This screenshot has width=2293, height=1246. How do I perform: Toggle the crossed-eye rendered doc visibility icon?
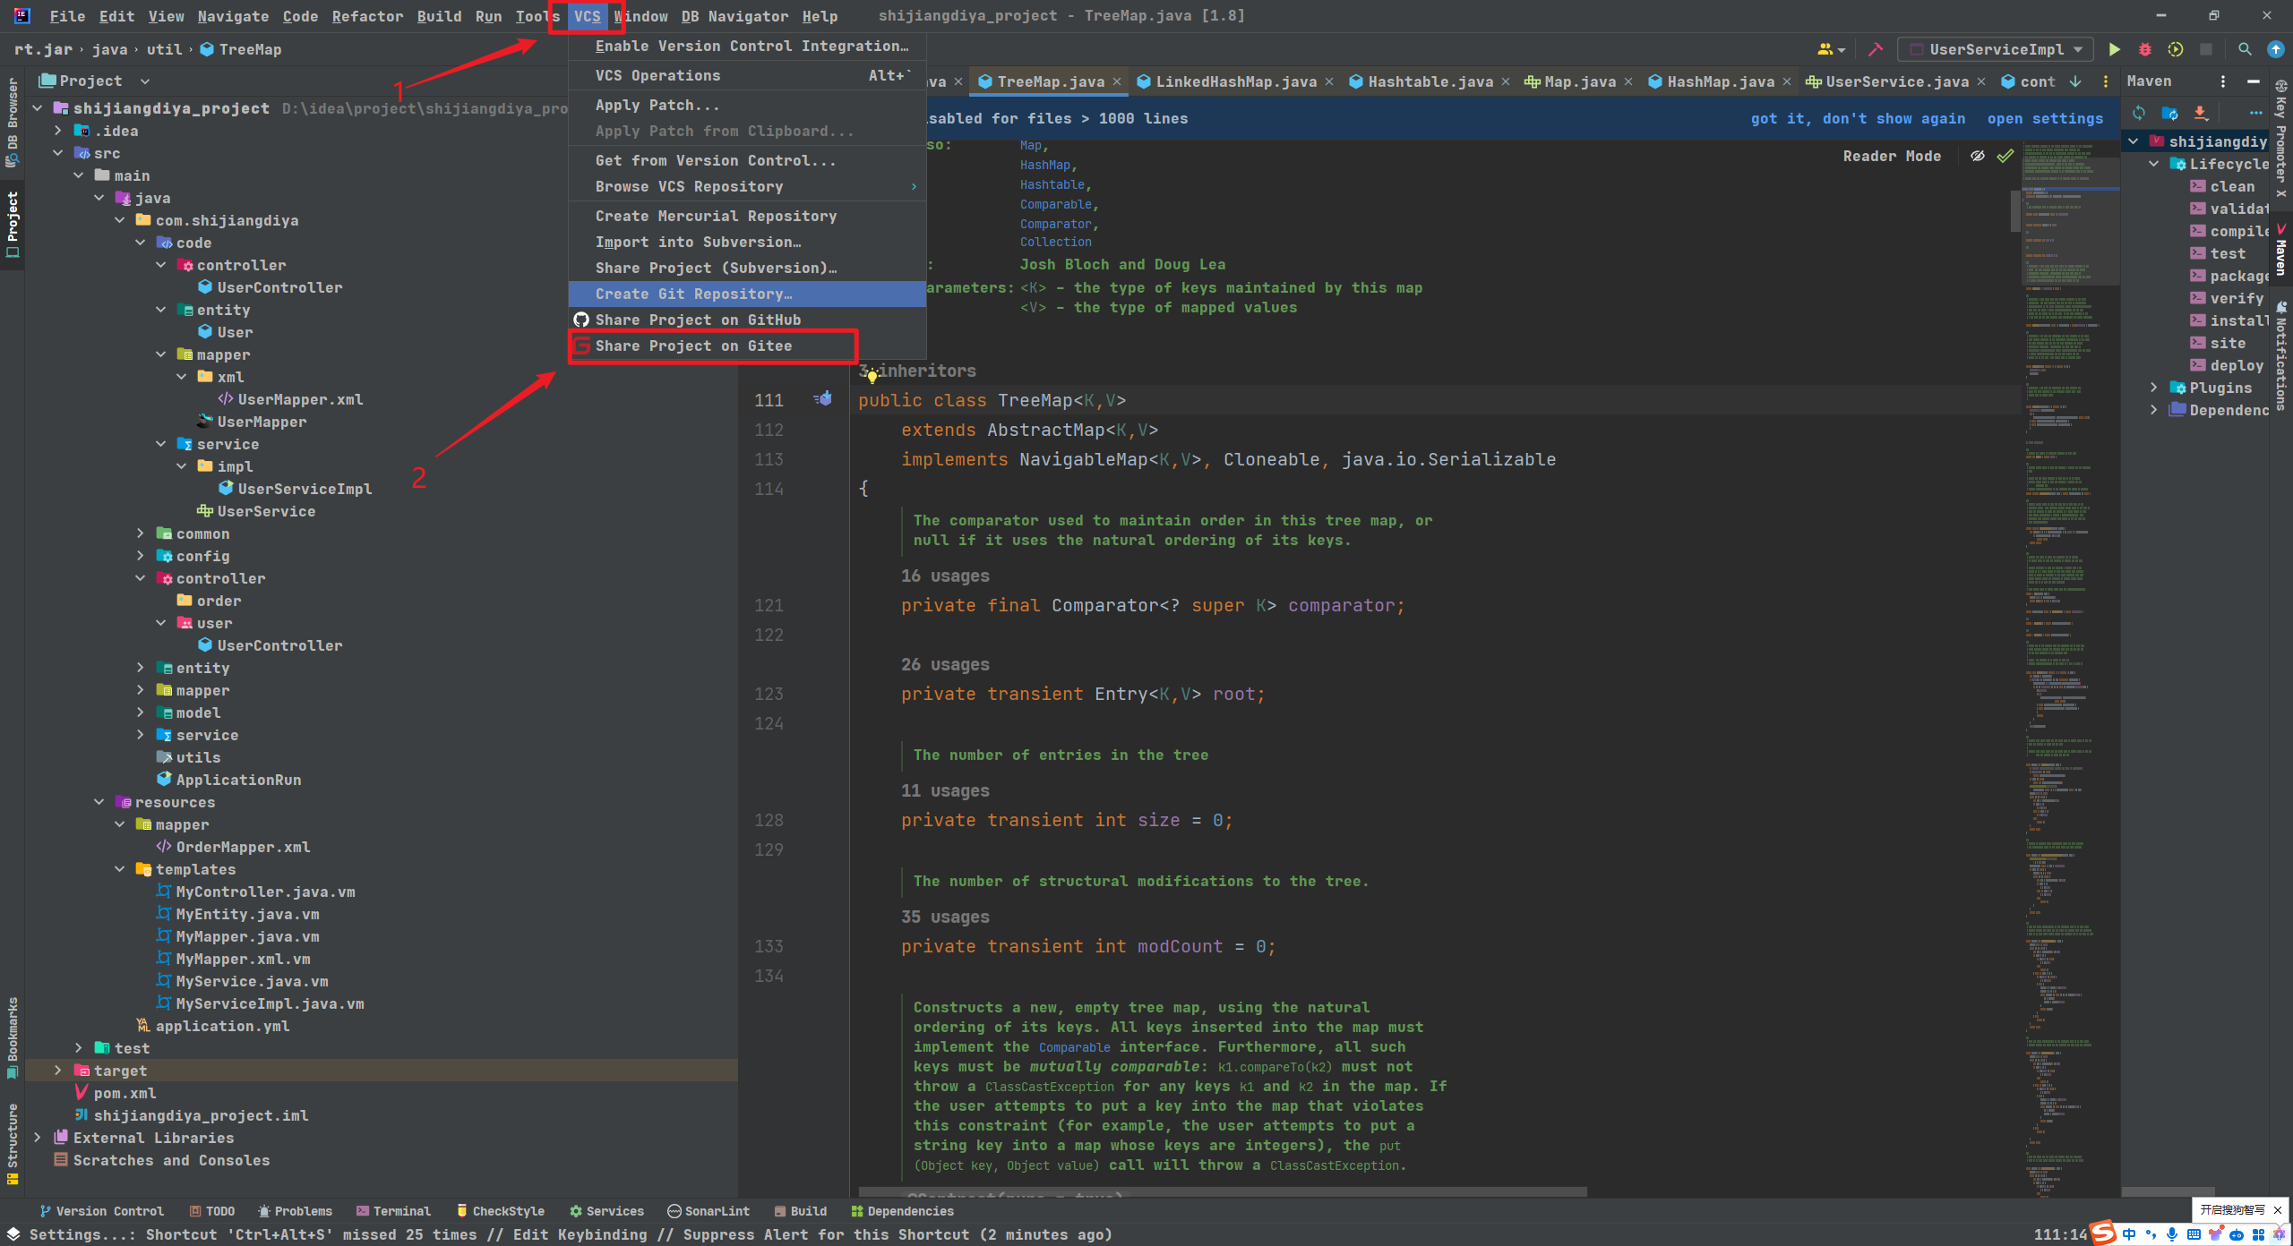pos(1978,156)
